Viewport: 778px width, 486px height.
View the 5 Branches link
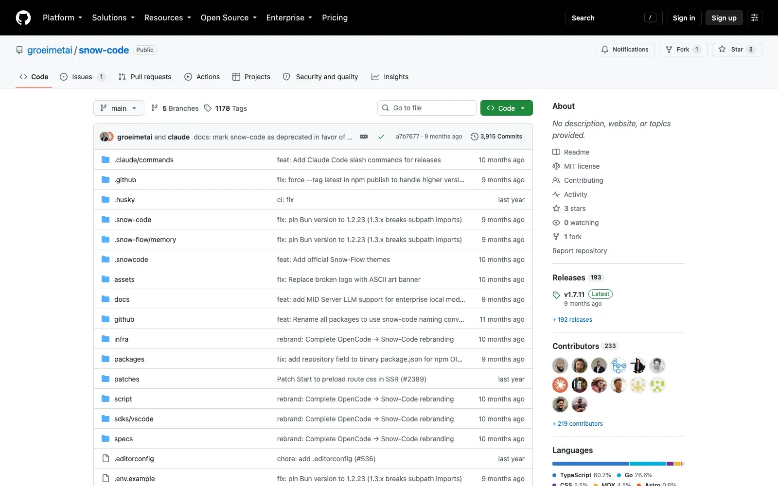175,108
